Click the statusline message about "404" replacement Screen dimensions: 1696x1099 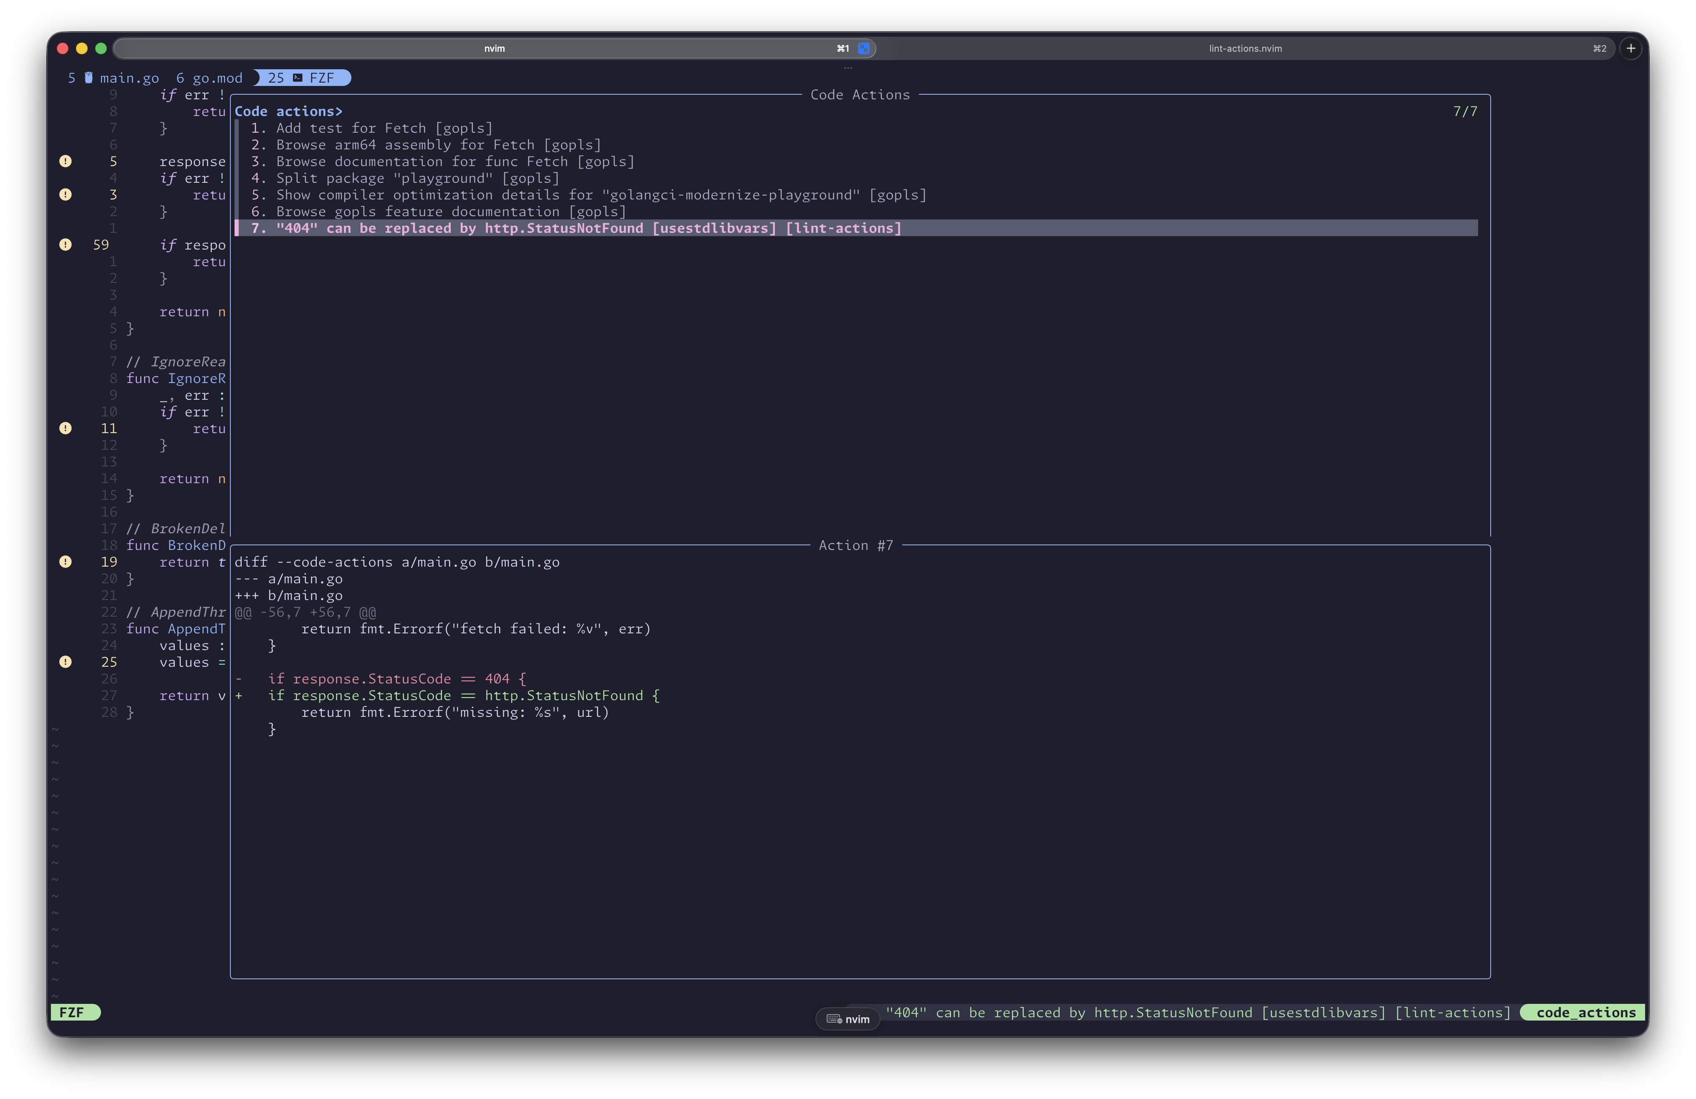1198,1012
